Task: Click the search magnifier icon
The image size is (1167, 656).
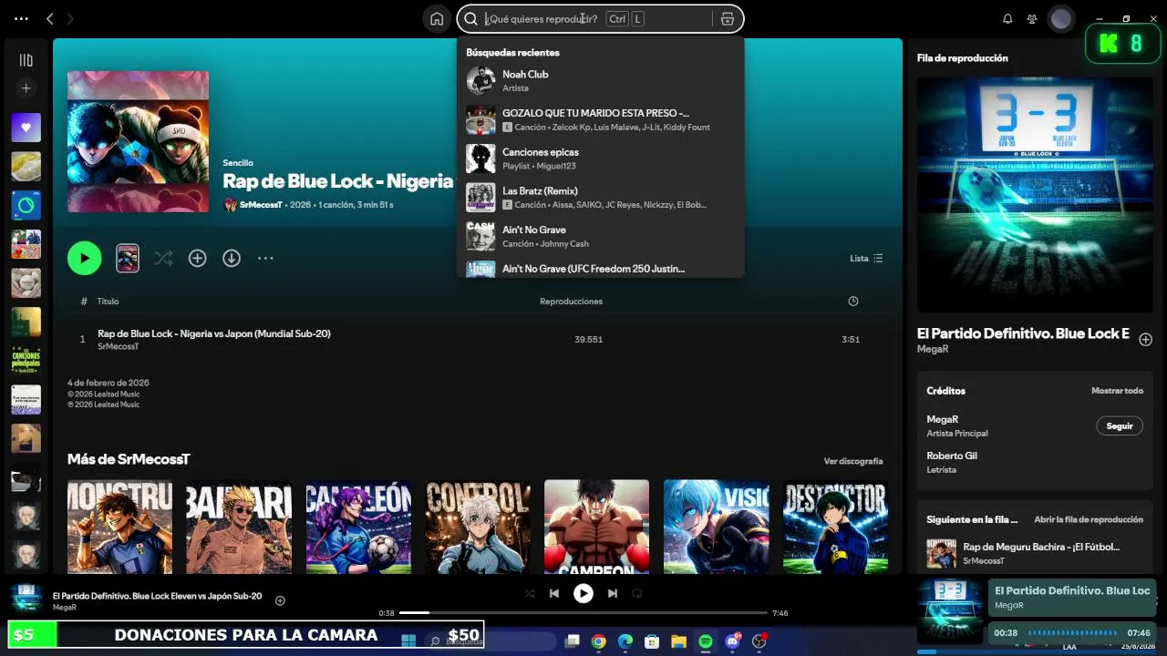Action: point(471,19)
